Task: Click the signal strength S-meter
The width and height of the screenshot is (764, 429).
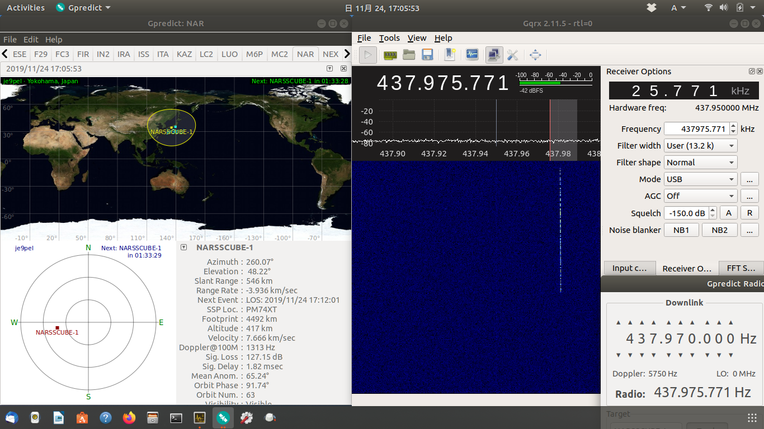Action: pos(555,82)
